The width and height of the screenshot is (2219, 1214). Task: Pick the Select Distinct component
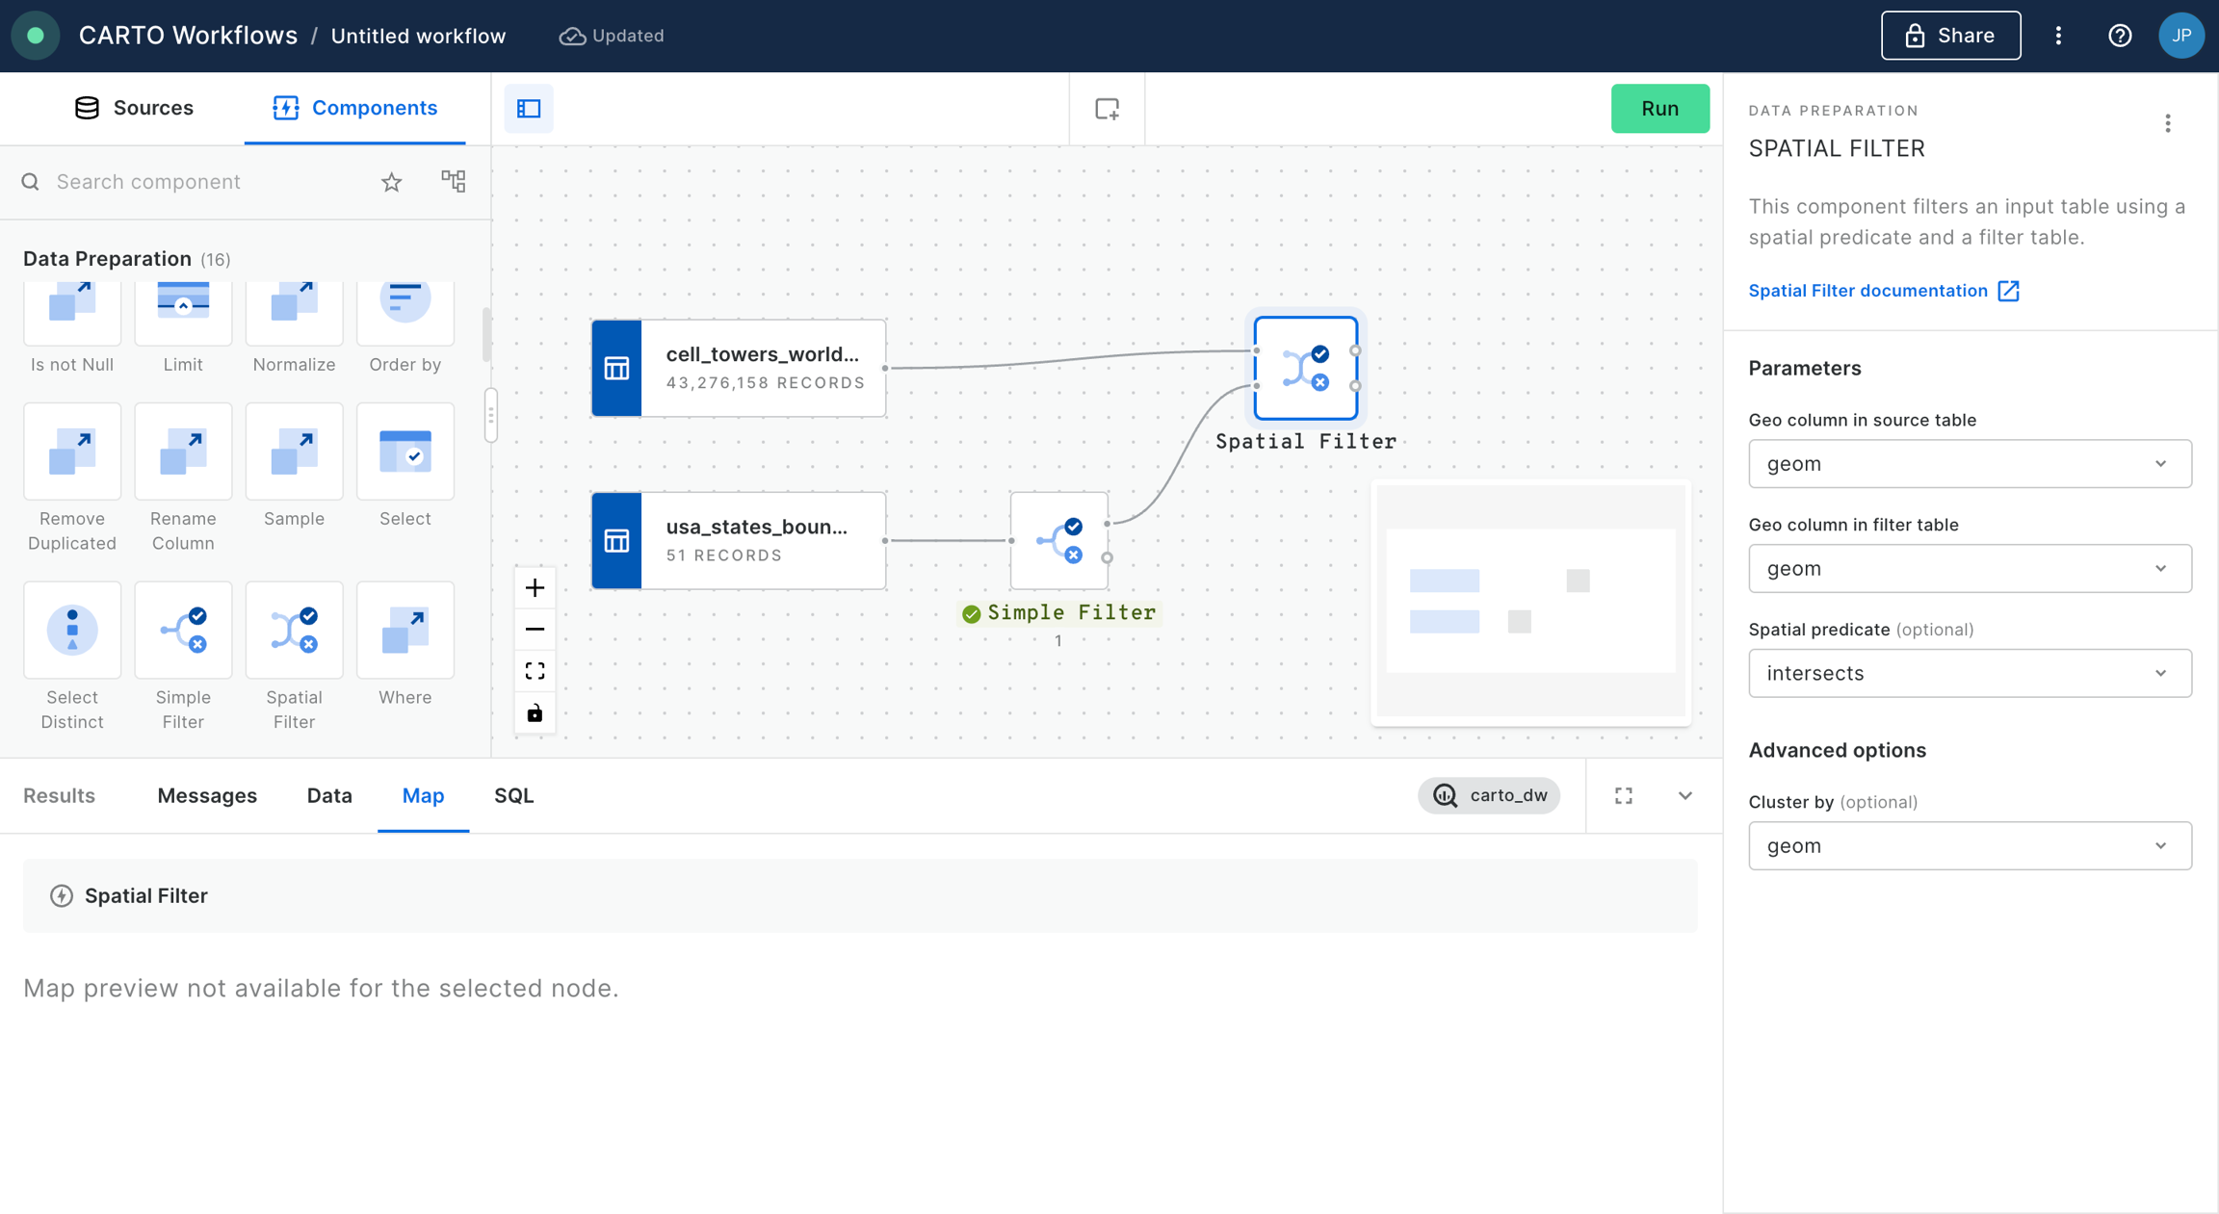pyautogui.click(x=72, y=632)
